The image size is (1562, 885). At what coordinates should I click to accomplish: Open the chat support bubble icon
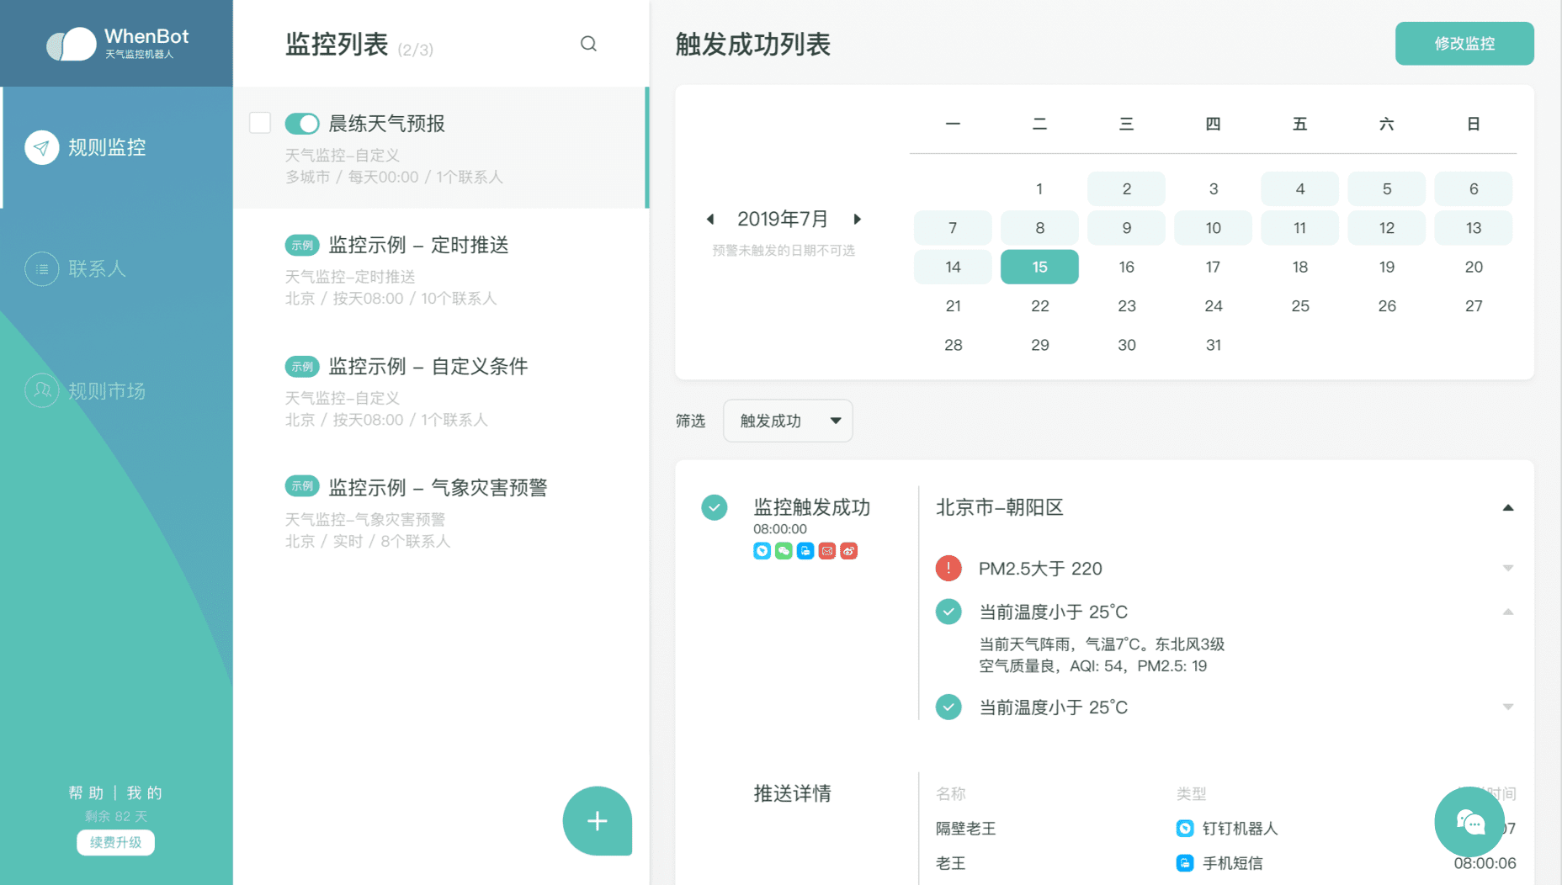coord(1469,822)
